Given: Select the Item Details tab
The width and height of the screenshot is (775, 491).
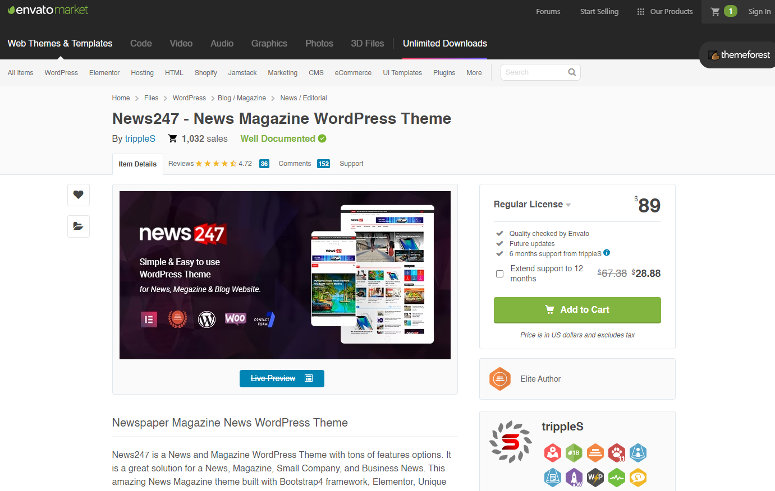Looking at the screenshot, I should (x=137, y=164).
